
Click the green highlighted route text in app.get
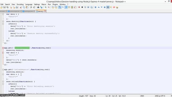(x=22, y=48)
